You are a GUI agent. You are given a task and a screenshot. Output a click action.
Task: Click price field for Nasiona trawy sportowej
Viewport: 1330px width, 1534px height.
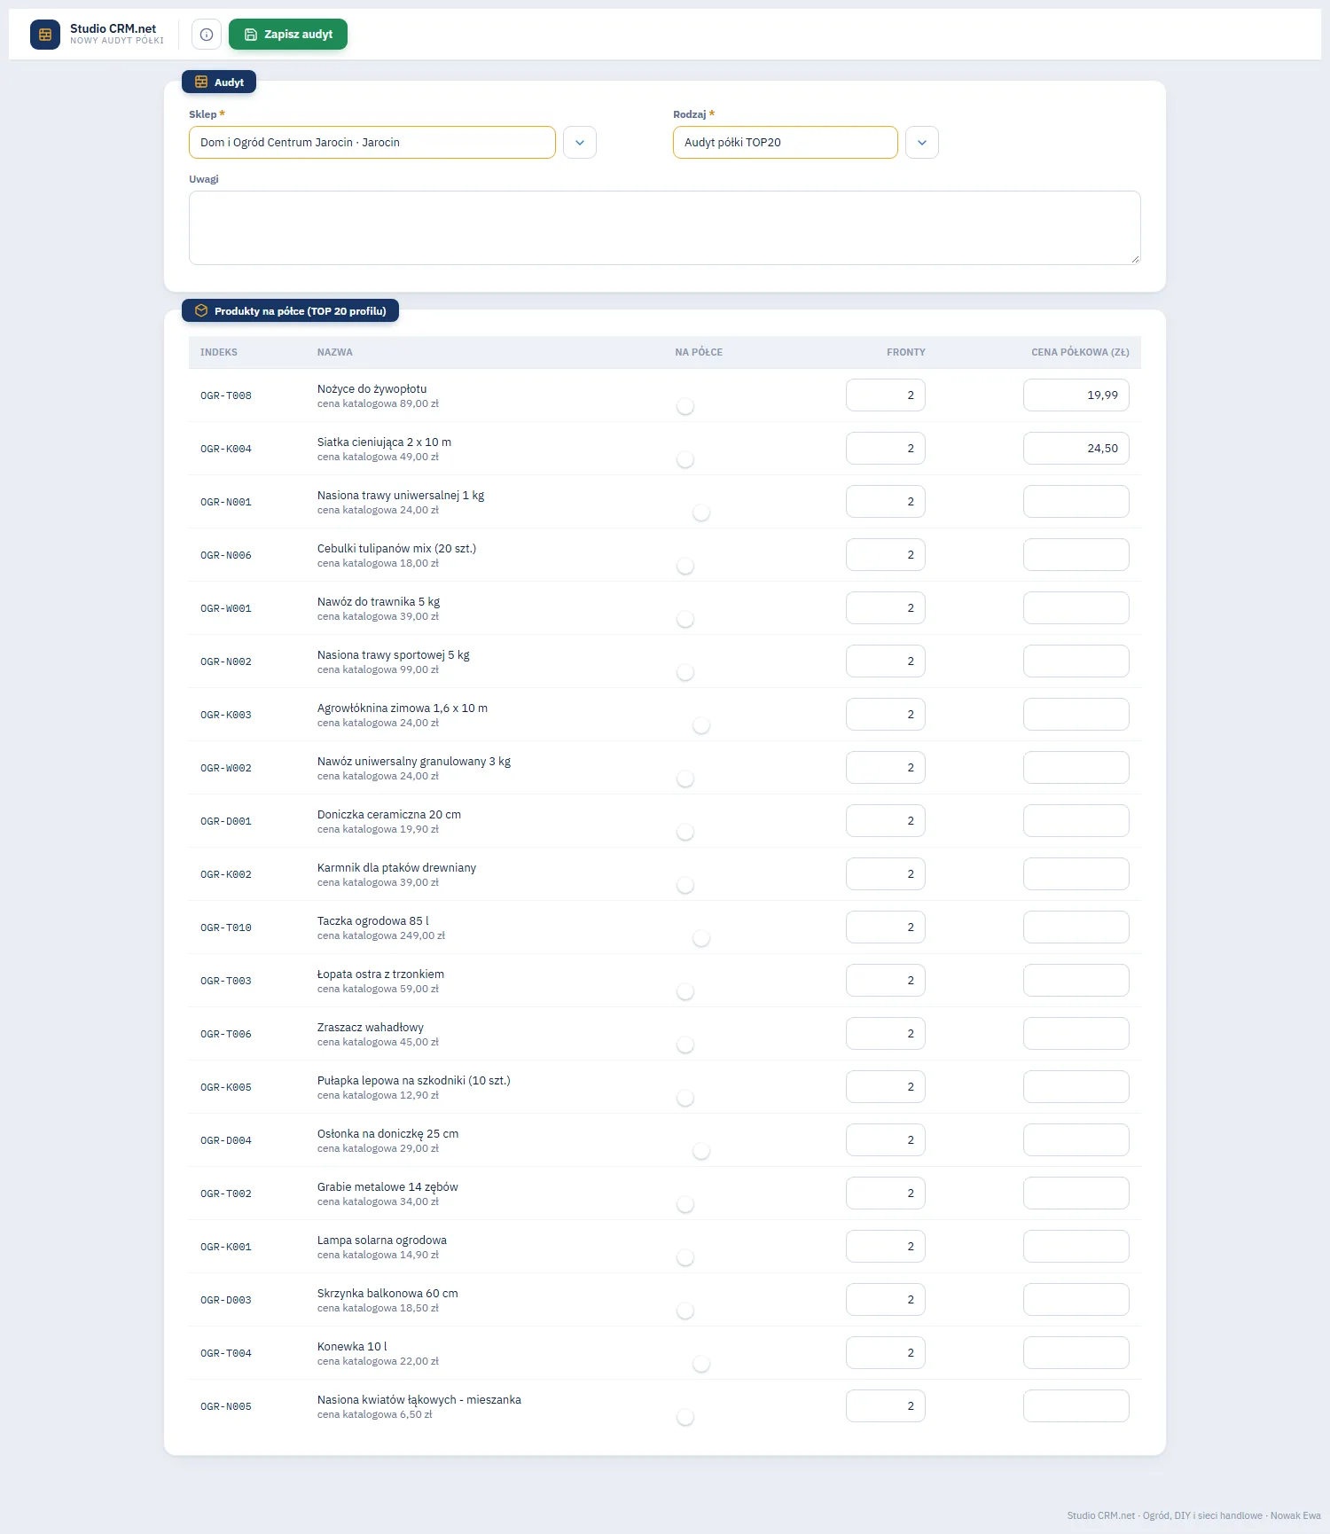1076,661
